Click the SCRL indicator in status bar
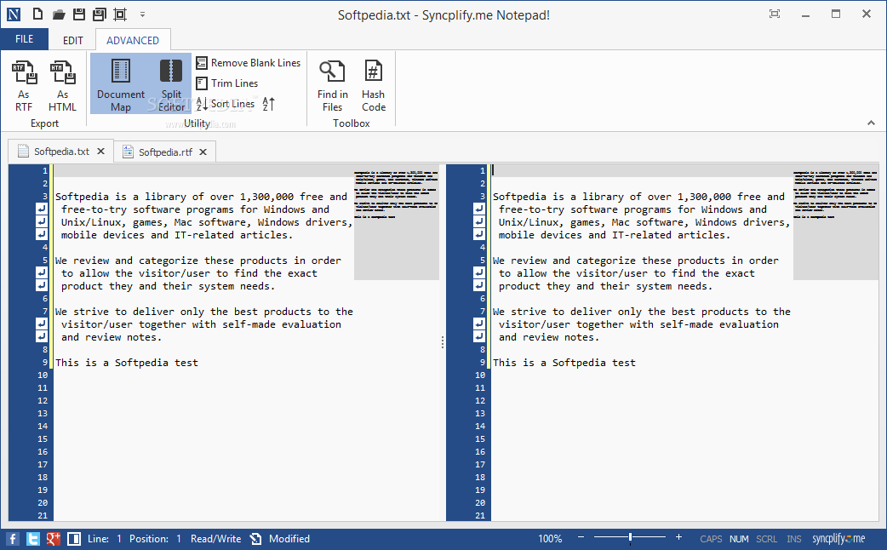 pyautogui.click(x=766, y=539)
